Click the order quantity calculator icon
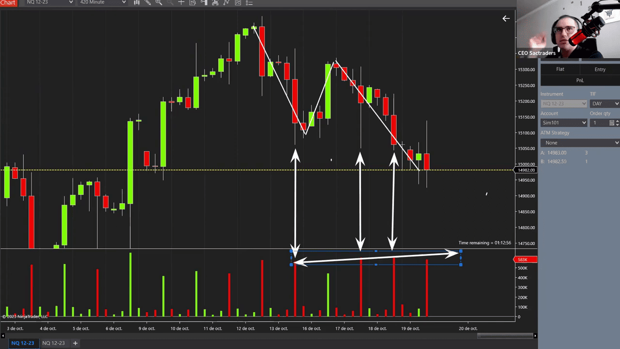Image resolution: width=620 pixels, height=349 pixels. click(x=612, y=123)
